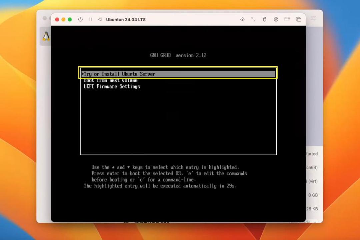Minimize the VM window with yellow button

coord(63,20)
